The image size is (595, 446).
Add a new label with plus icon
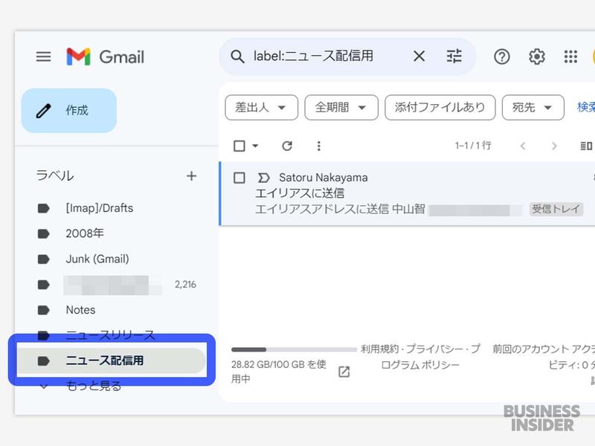coord(192,176)
